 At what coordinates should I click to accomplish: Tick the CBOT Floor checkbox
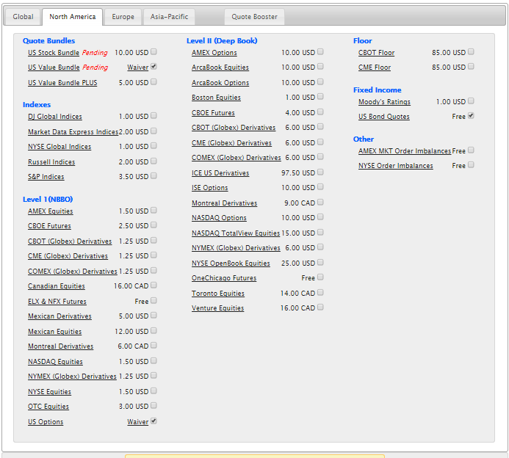471,51
